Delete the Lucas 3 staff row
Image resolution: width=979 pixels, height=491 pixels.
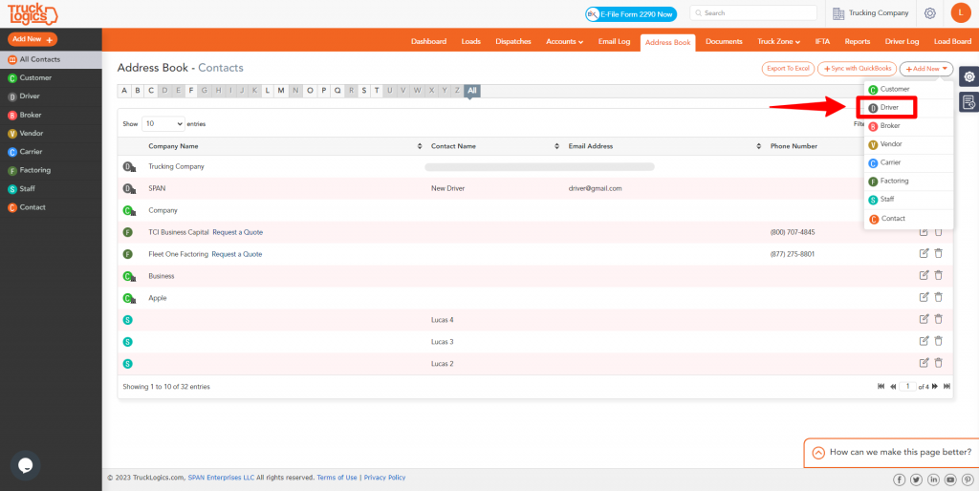[x=938, y=341]
